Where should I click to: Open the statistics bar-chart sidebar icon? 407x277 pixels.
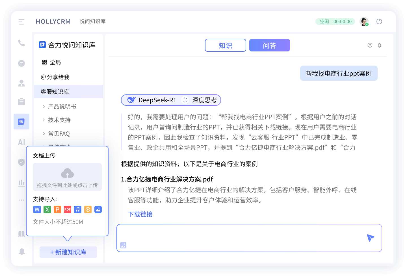click(x=21, y=183)
